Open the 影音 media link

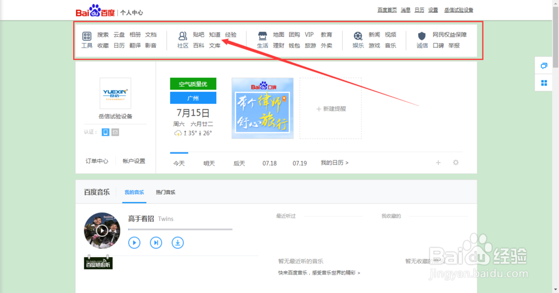(151, 46)
